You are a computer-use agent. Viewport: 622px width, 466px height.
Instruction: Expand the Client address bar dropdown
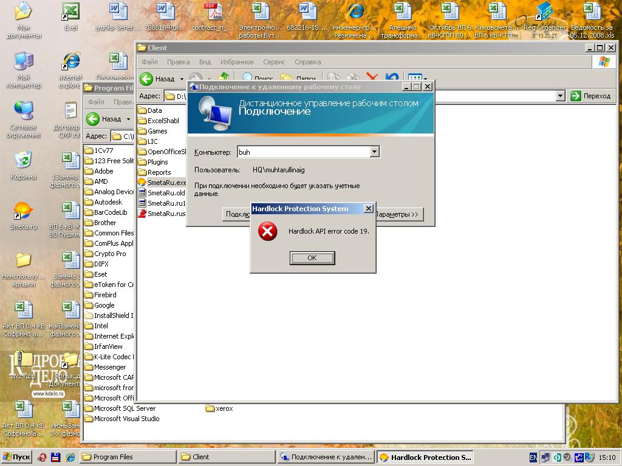[x=560, y=96]
